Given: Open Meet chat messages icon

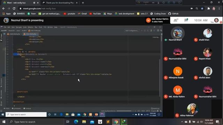Looking at the screenshot, I should click(x=186, y=20).
